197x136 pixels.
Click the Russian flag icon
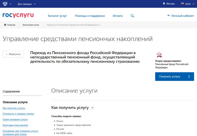182,4
